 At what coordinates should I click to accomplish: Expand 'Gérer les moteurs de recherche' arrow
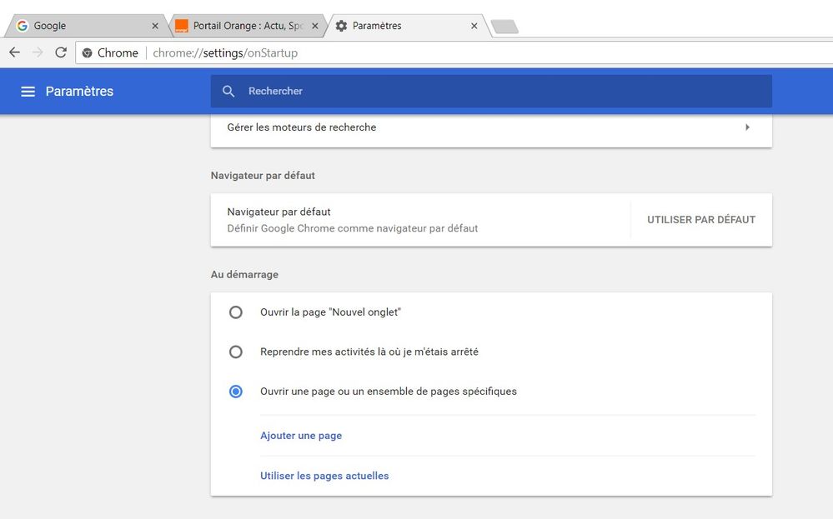[x=747, y=127]
